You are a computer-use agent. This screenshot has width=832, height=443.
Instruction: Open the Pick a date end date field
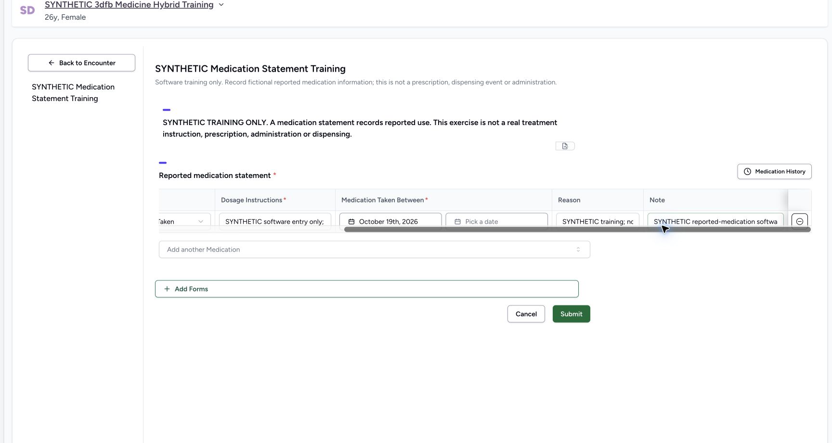coord(496,221)
